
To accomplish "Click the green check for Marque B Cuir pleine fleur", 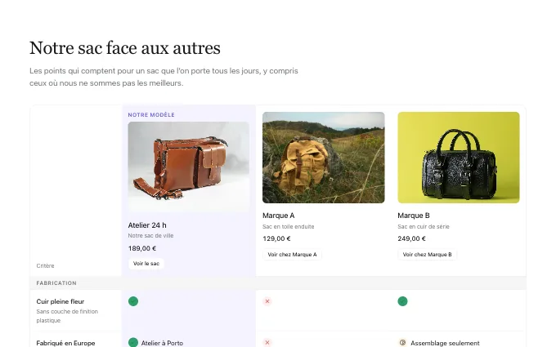I will tap(402, 301).
